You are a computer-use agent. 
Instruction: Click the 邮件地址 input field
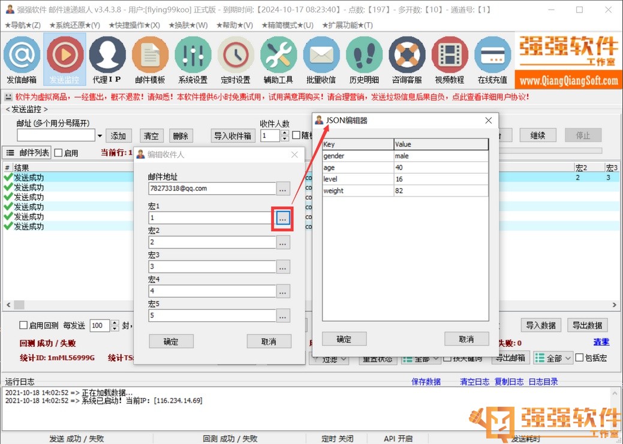pyautogui.click(x=212, y=189)
